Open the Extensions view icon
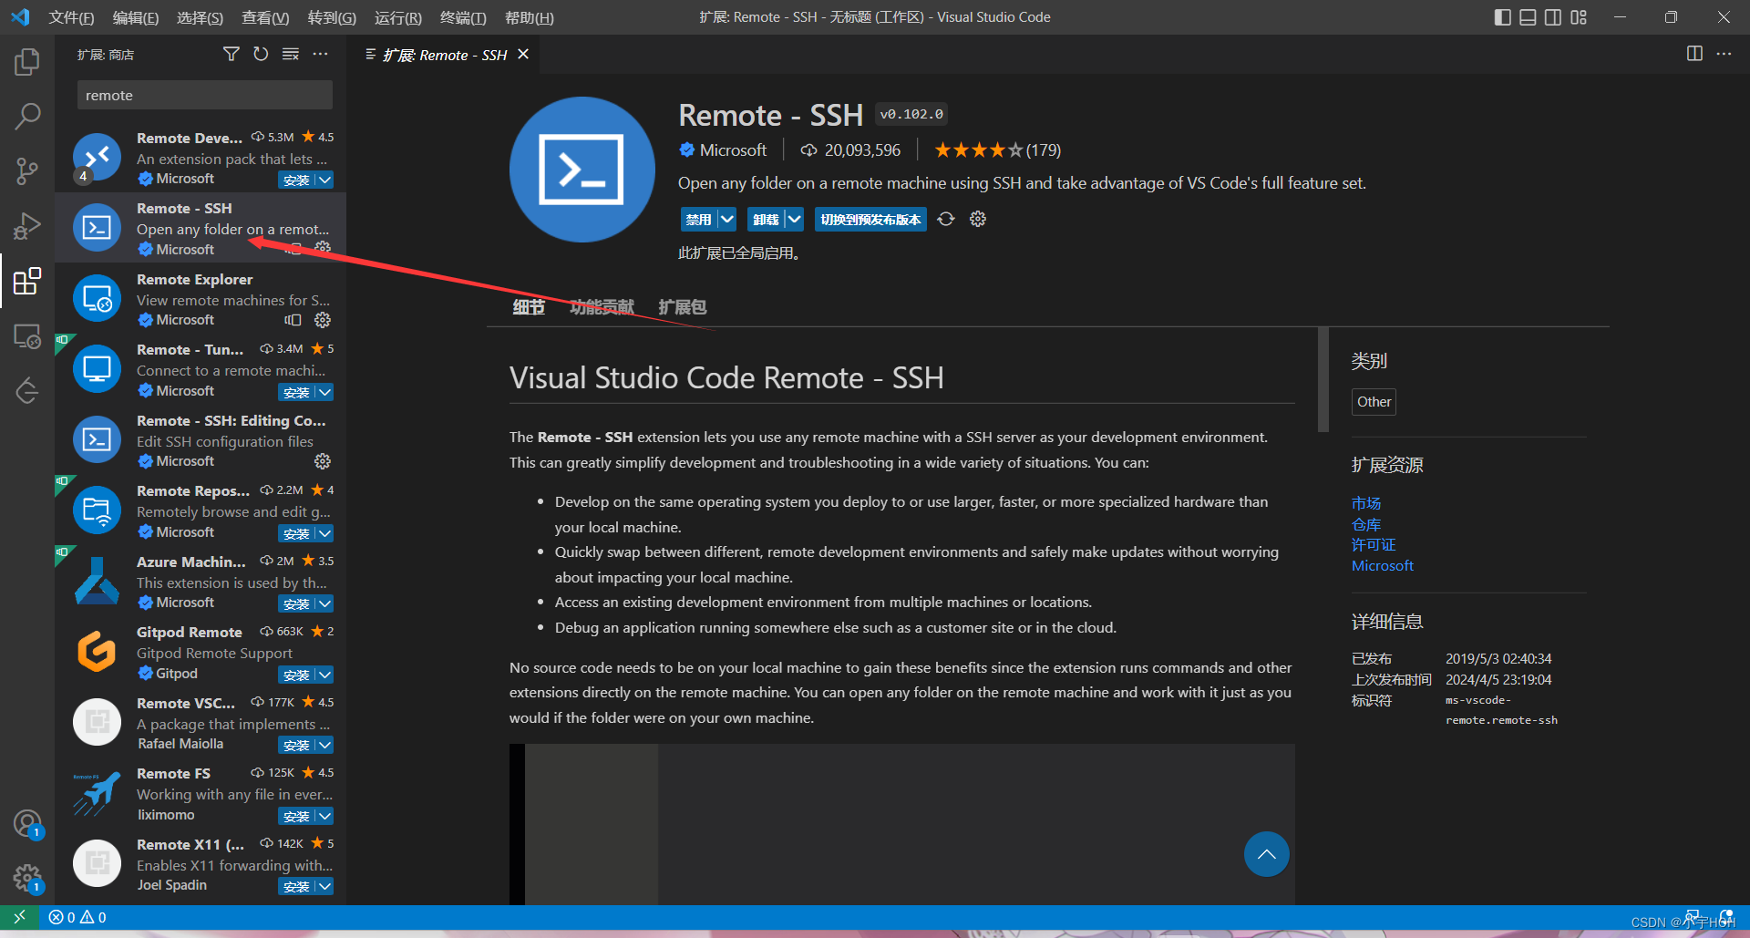This screenshot has width=1750, height=938. pyautogui.click(x=27, y=281)
